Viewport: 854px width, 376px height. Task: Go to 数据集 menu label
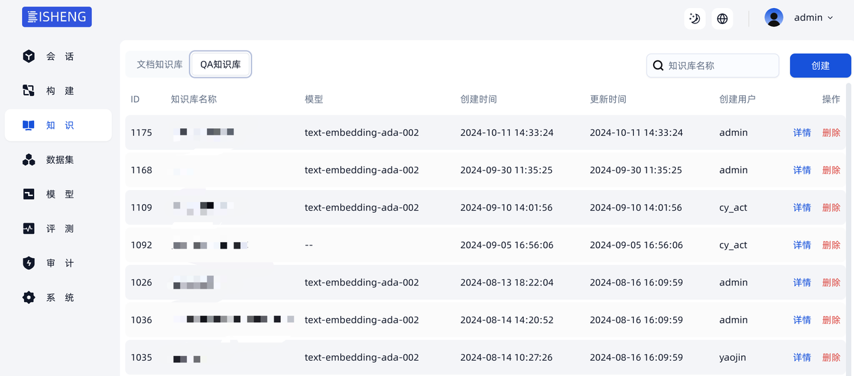pos(60,160)
